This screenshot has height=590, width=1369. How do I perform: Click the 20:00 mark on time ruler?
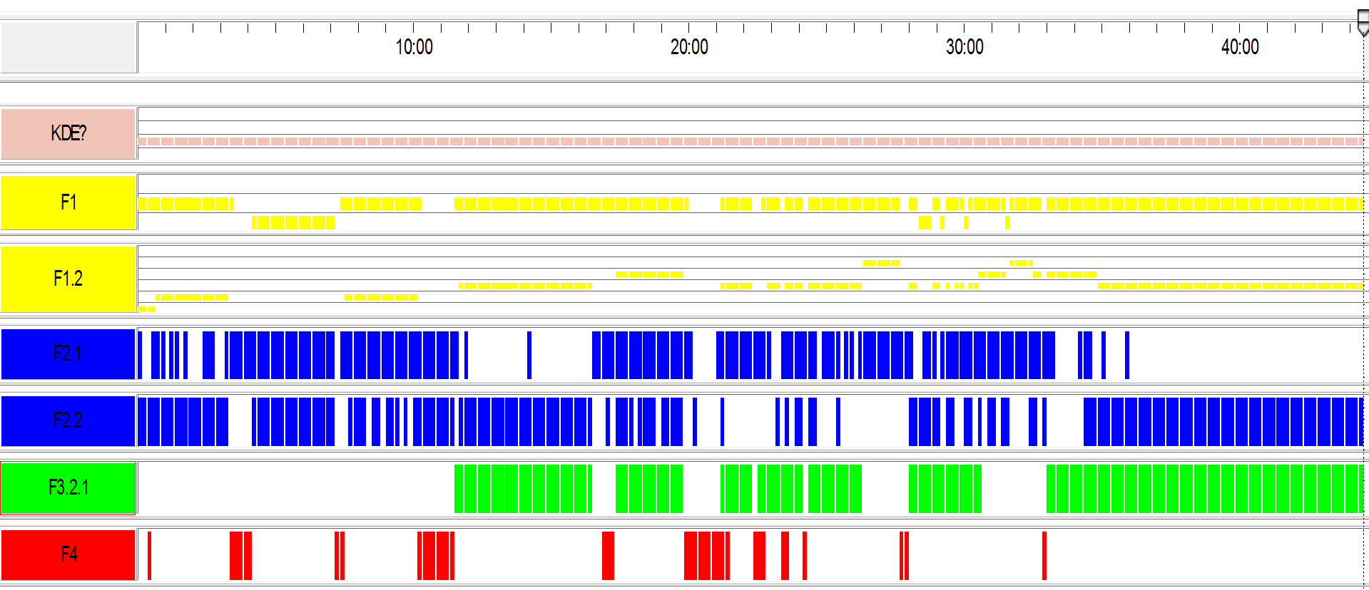689,47
